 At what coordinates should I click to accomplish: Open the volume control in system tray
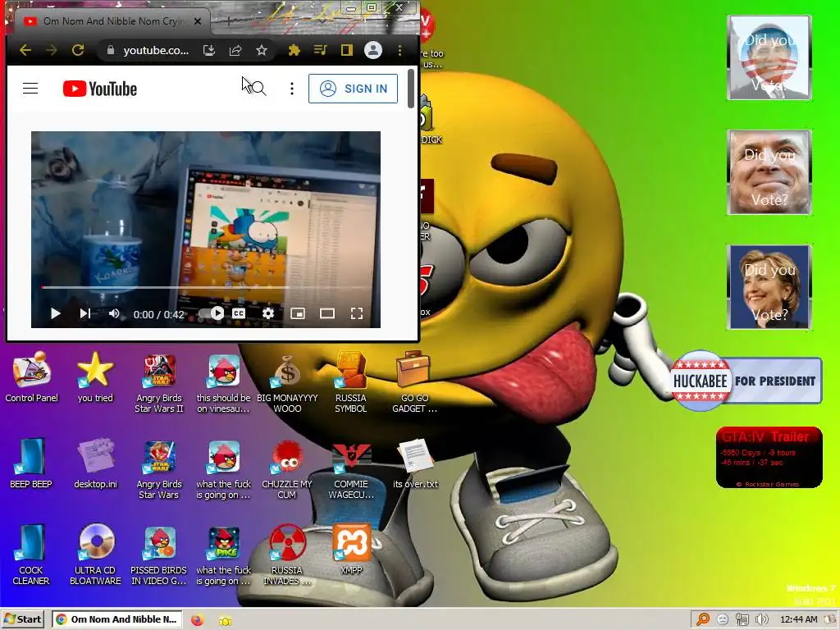click(x=761, y=619)
